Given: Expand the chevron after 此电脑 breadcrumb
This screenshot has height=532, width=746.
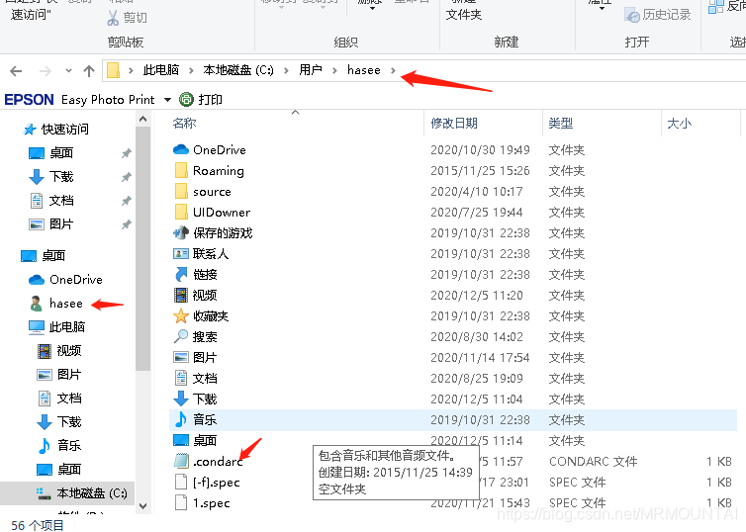Looking at the screenshot, I should point(191,71).
